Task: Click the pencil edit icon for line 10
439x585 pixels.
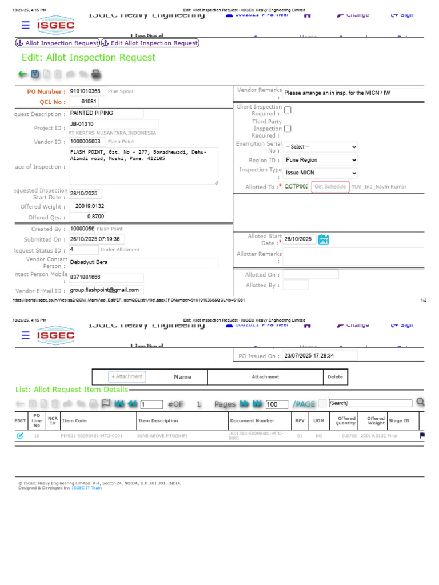Action: point(20,435)
